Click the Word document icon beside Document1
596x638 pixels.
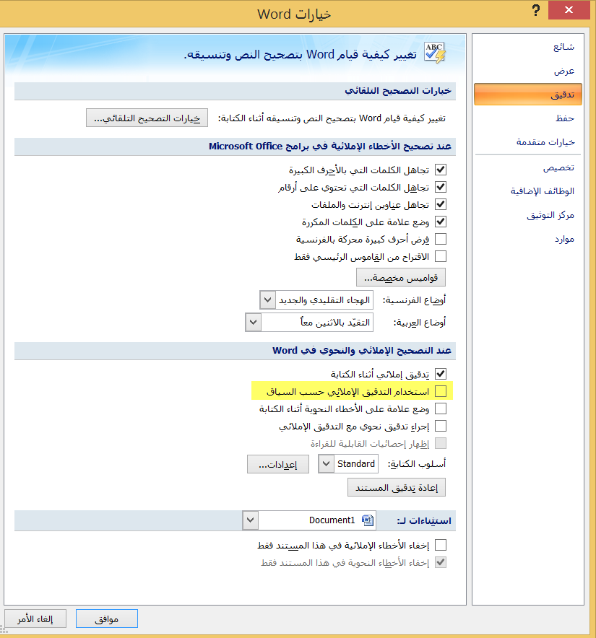point(368,520)
